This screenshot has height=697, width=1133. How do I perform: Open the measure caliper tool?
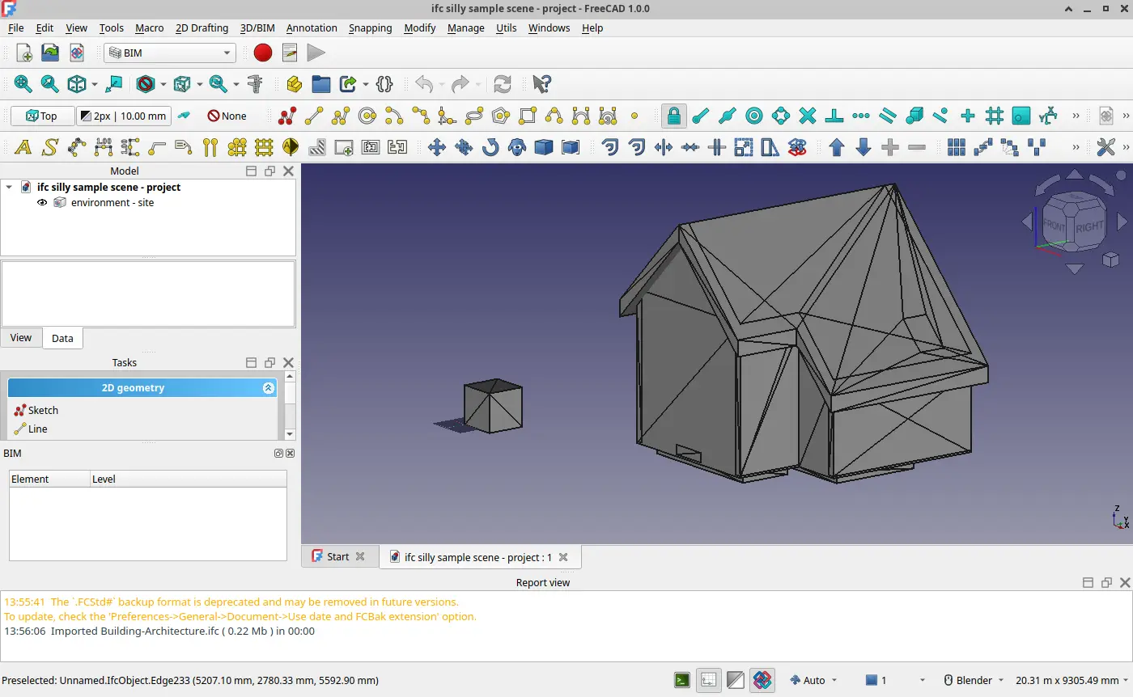point(256,84)
